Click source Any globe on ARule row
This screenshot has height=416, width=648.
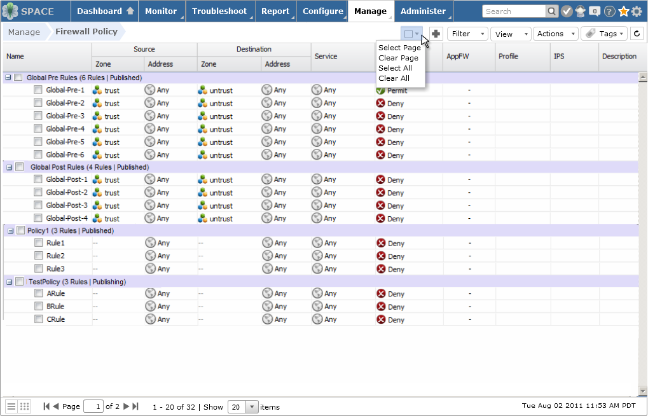(151, 293)
